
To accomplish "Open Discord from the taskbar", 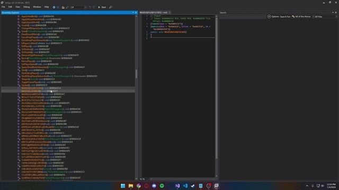I will (x=154, y=186).
